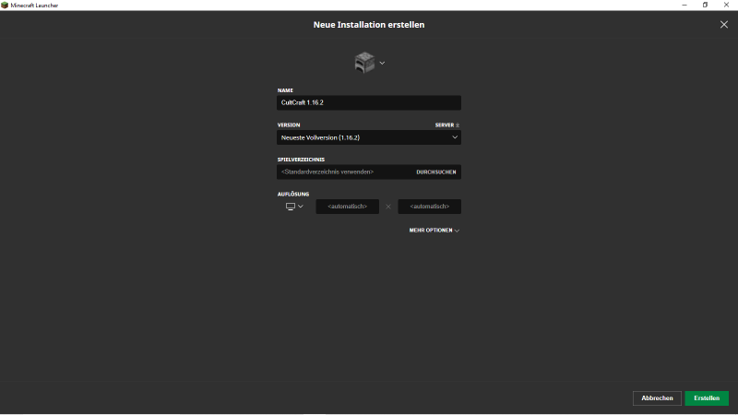Expand the chevron beside the monitor icon
Screen dimensions: 738x415
[301, 207]
